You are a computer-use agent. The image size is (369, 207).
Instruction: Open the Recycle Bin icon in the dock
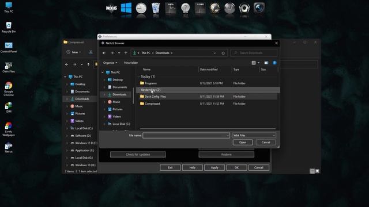[156, 8]
